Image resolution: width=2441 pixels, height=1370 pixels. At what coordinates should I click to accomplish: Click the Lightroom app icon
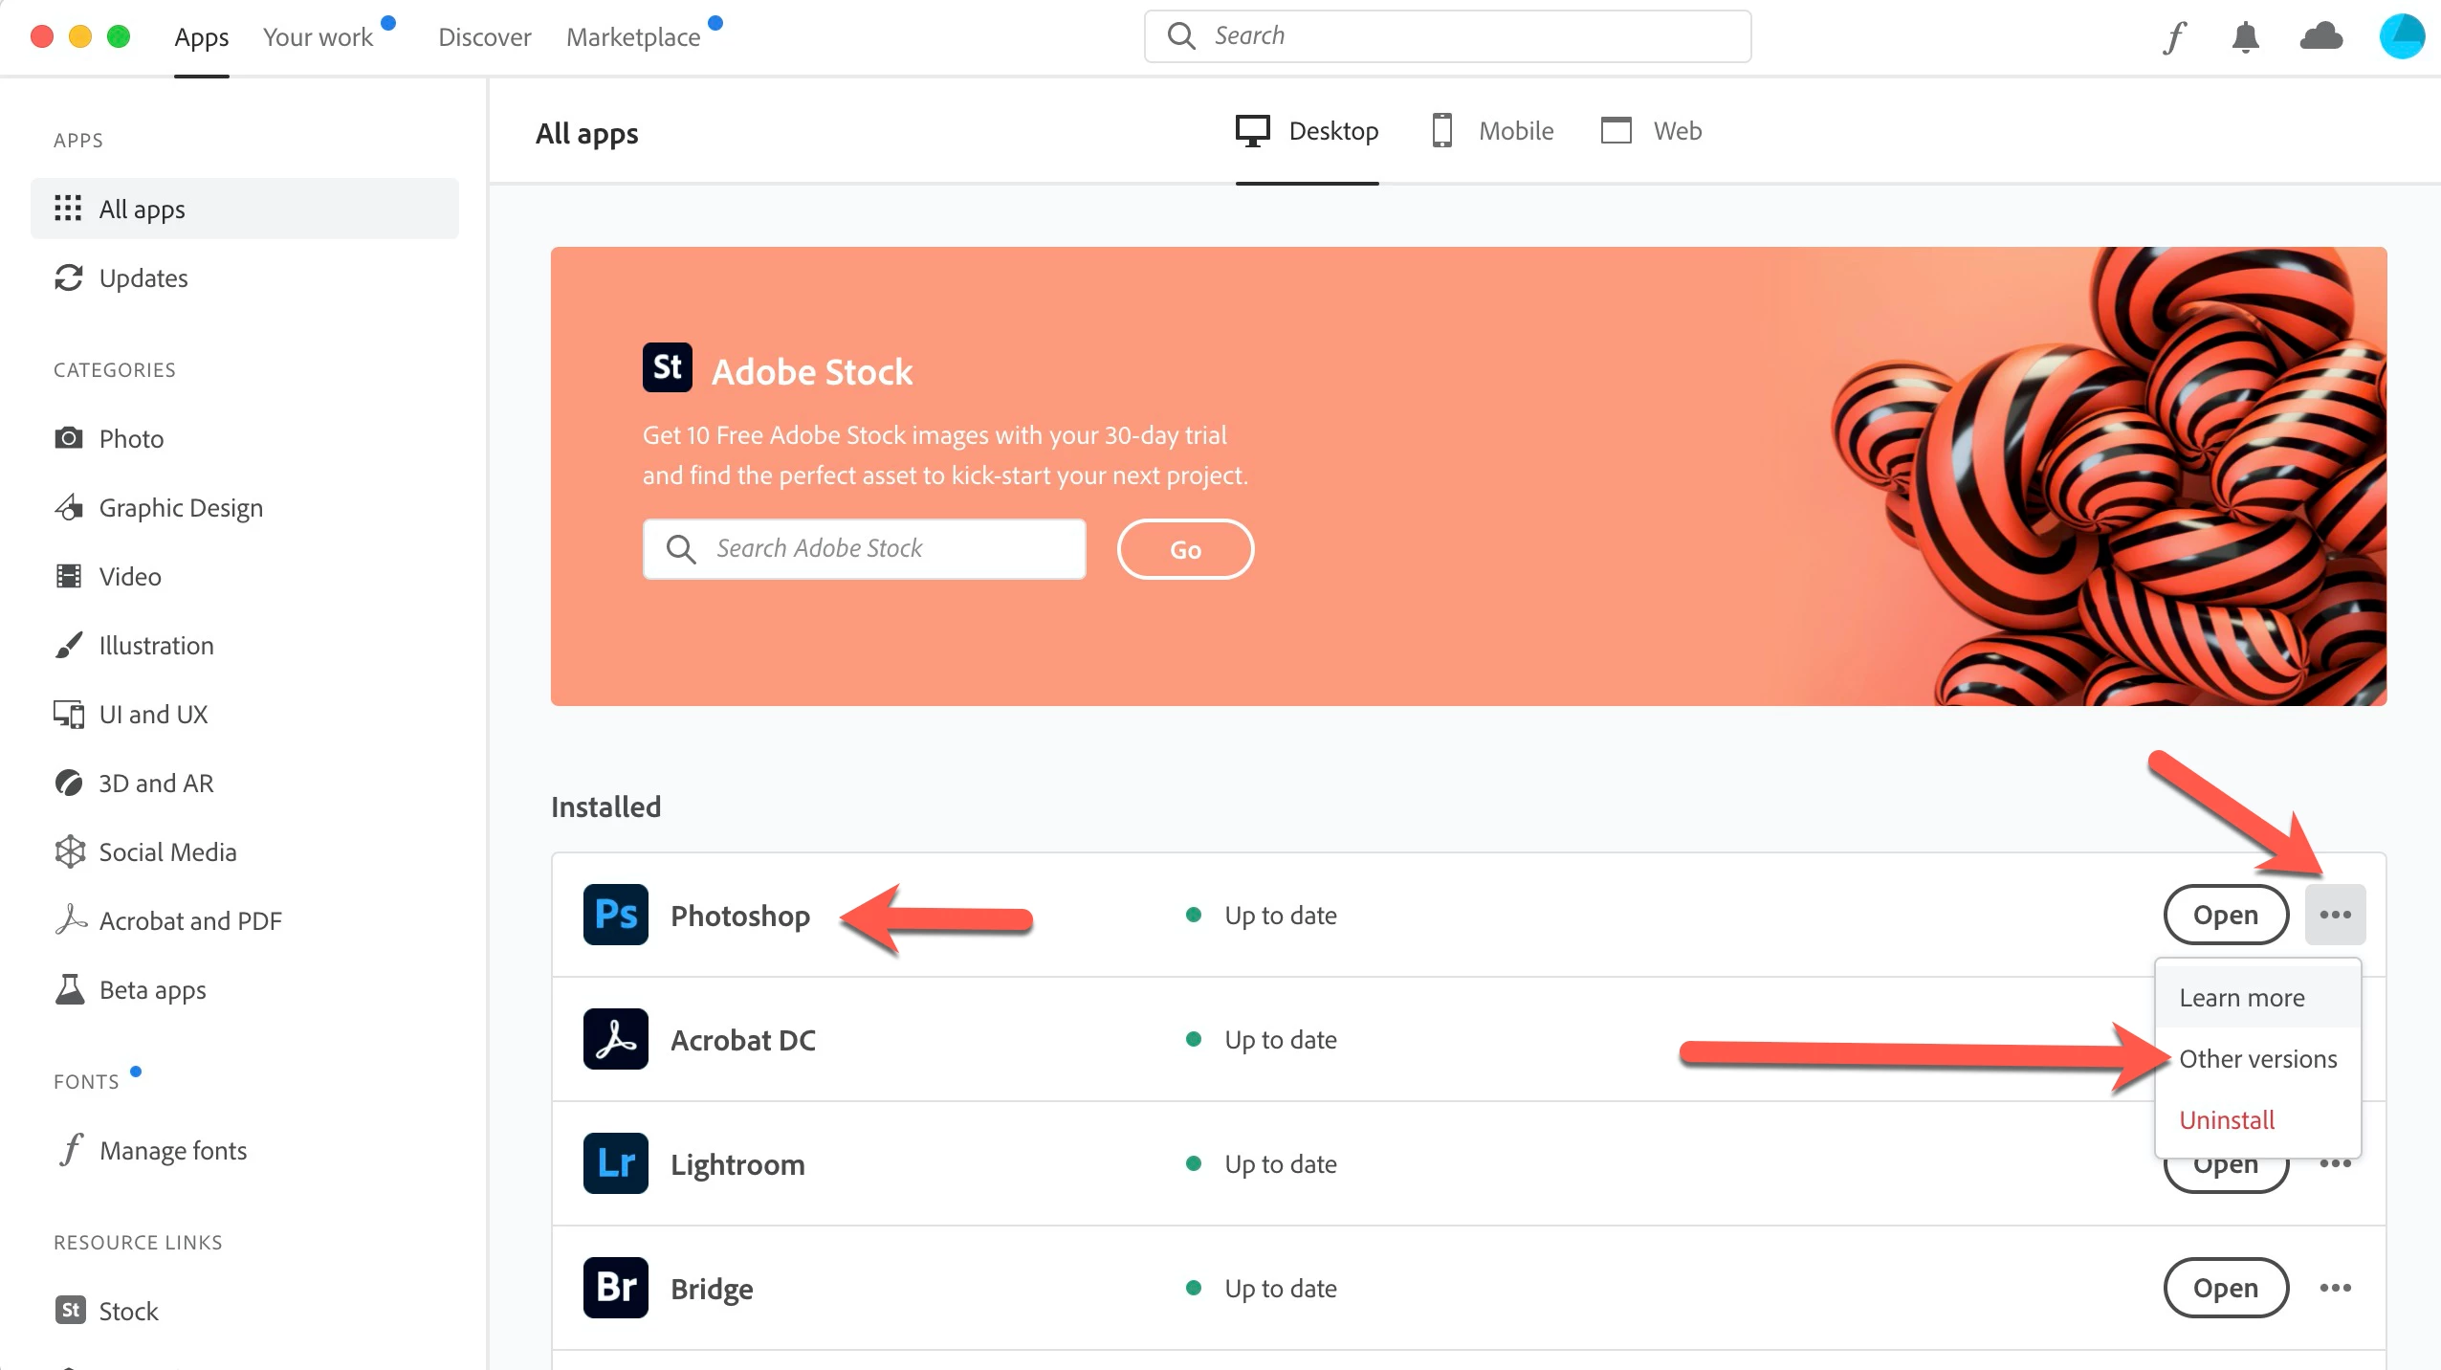(616, 1163)
